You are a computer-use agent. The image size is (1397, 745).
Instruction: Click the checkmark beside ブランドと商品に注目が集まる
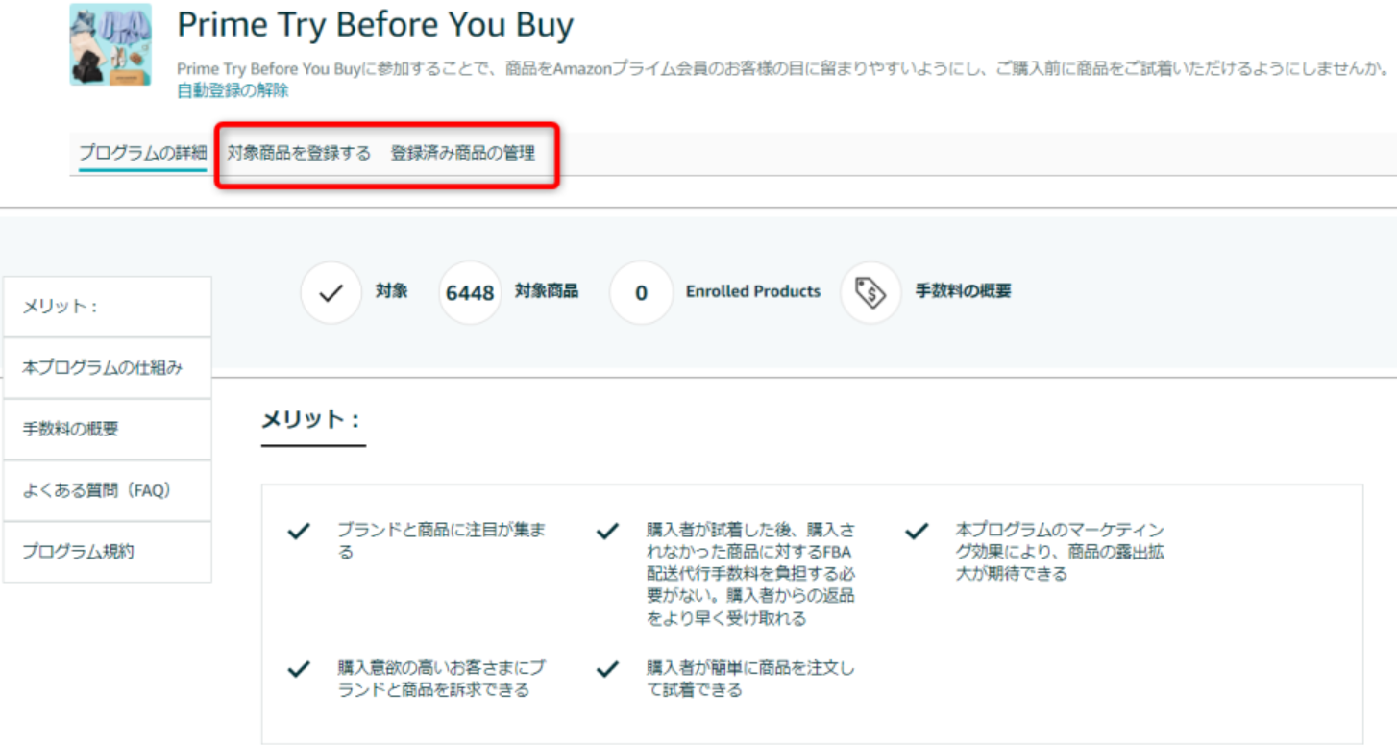299,531
